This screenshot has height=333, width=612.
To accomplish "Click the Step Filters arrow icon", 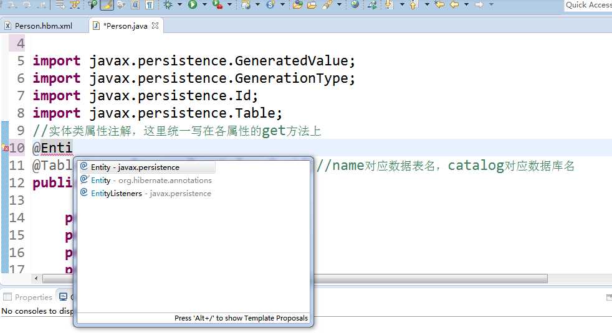I will pyautogui.click(x=75, y=5).
